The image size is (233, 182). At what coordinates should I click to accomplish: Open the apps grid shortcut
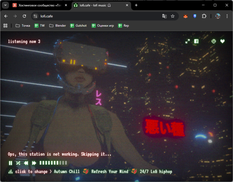pos(6,26)
